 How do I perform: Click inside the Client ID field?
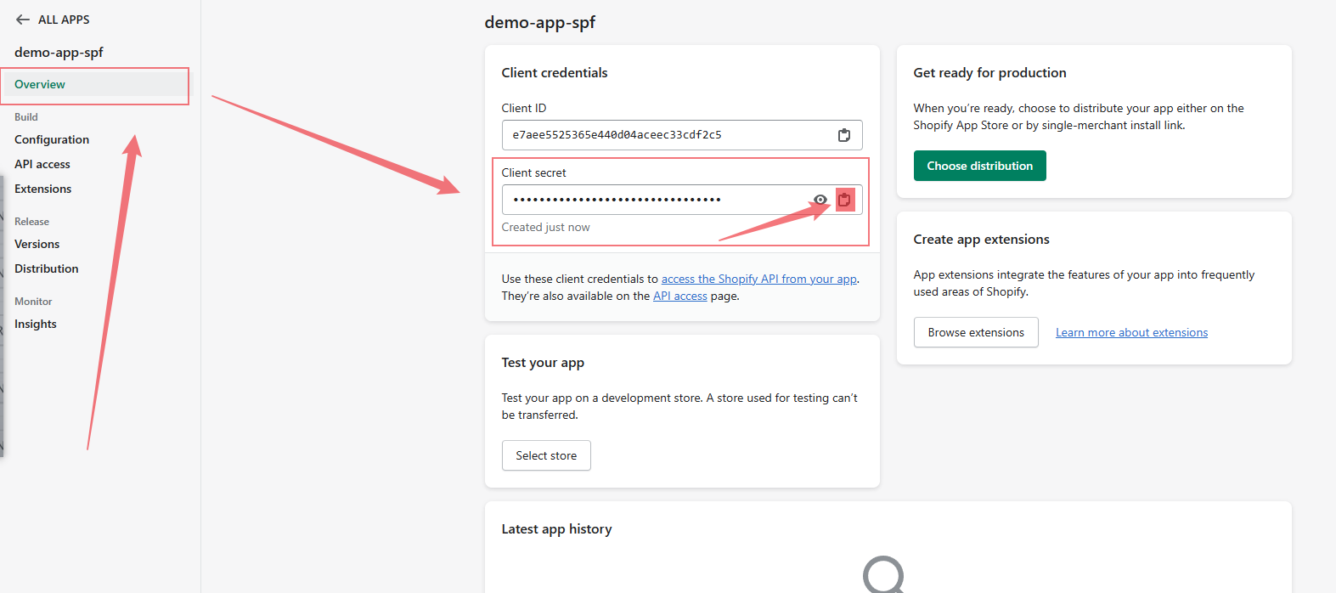pyautogui.click(x=682, y=135)
